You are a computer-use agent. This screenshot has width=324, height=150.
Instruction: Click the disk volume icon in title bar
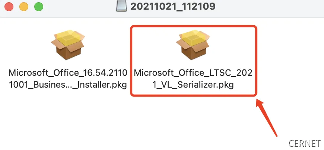[x=121, y=6]
